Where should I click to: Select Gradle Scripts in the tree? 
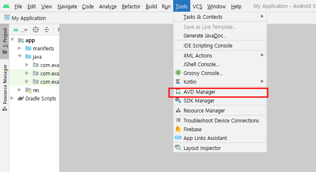click(40, 99)
